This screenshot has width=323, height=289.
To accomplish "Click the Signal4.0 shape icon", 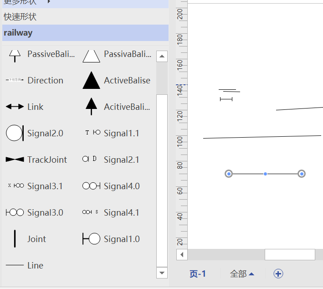I will point(91,186).
